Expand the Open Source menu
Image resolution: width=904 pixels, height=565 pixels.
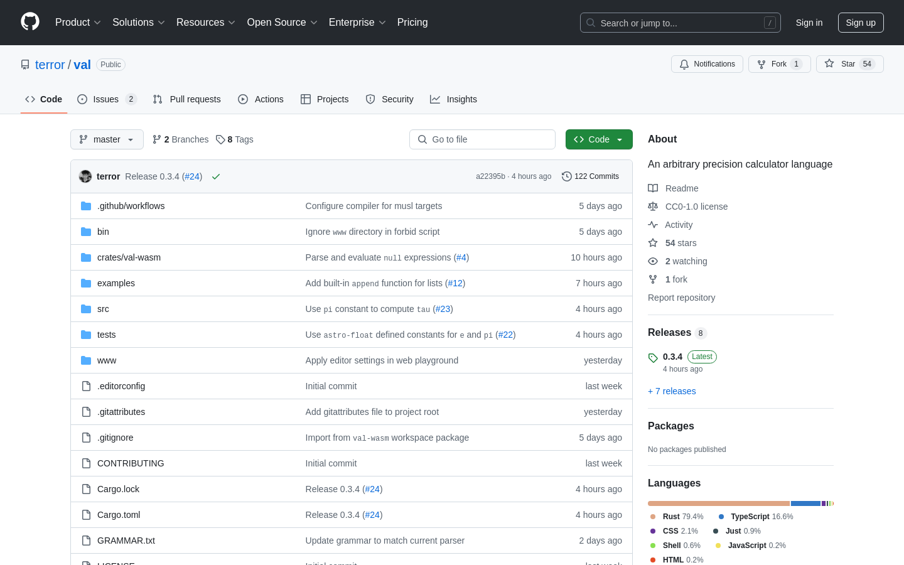(x=282, y=23)
